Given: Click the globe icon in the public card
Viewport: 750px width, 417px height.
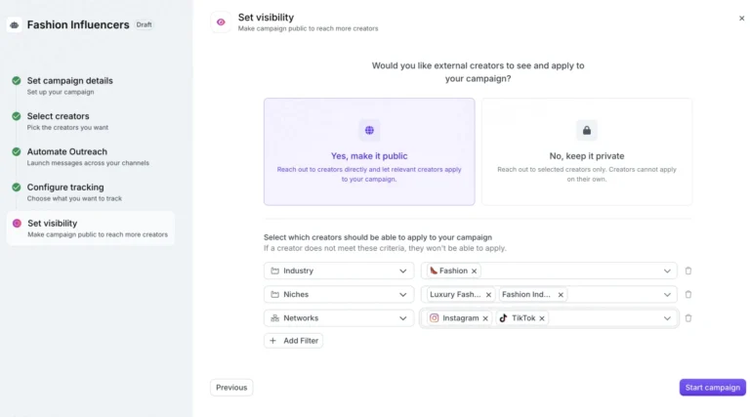Looking at the screenshot, I should point(369,130).
